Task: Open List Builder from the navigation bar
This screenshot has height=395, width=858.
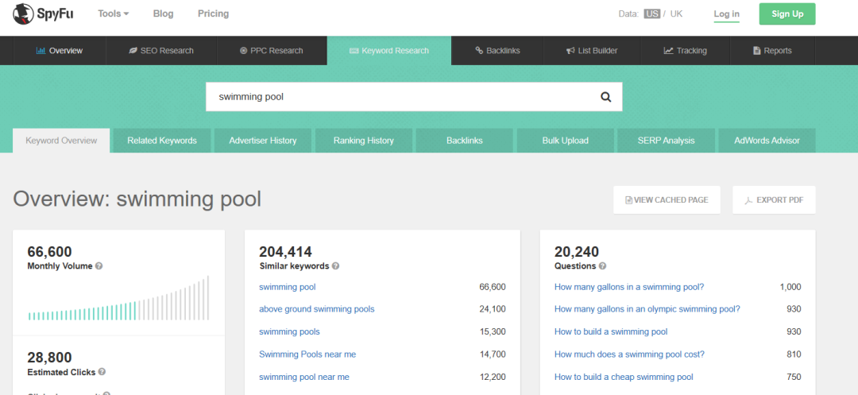Action: point(591,51)
